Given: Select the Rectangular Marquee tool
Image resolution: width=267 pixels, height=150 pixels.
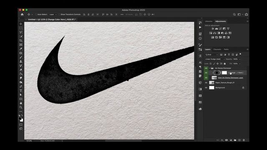Looking at the screenshot, I should pos(21,28).
